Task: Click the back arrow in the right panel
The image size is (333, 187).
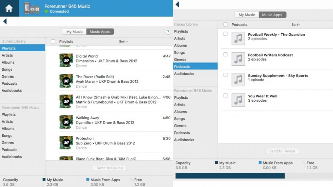Action: tap(177, 4)
